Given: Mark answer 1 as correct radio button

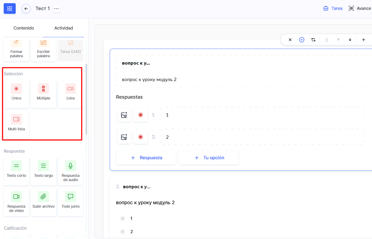Looking at the screenshot, I should (x=141, y=115).
